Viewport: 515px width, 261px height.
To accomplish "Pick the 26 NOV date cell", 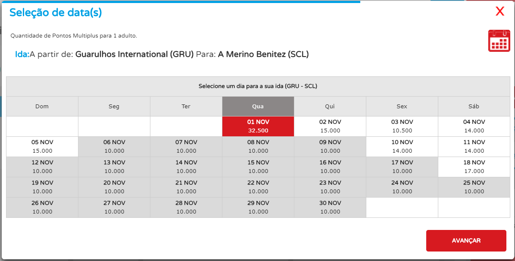I will point(42,208).
